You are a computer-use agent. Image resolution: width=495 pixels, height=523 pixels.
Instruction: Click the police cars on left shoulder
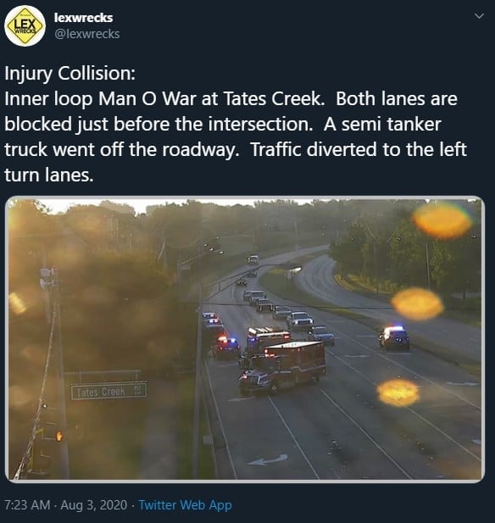click(220, 335)
